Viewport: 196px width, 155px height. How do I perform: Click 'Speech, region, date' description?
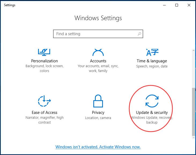152,66
